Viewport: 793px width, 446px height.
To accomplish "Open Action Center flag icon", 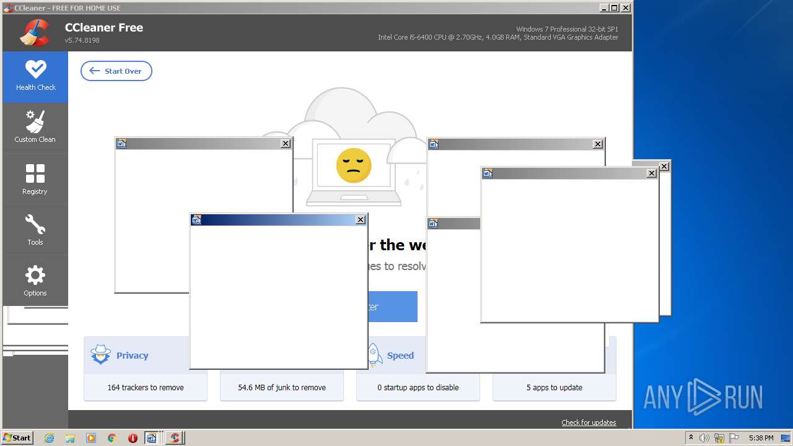I will click(x=734, y=438).
